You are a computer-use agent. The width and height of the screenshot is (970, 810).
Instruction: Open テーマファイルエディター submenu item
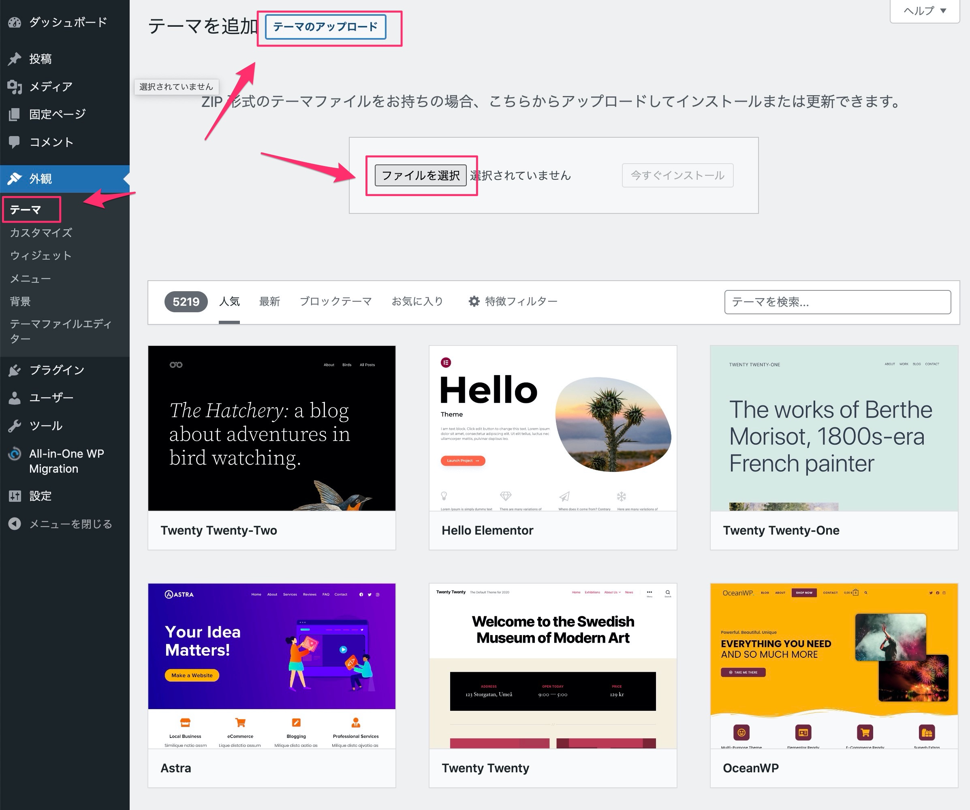pyautogui.click(x=60, y=331)
